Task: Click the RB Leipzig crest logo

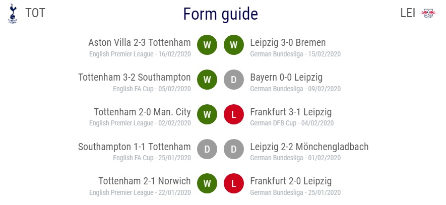Action: pos(428,14)
